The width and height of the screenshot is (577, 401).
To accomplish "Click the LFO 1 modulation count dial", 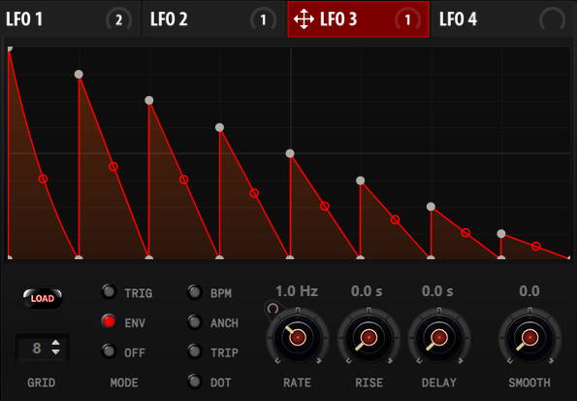I will (x=118, y=19).
